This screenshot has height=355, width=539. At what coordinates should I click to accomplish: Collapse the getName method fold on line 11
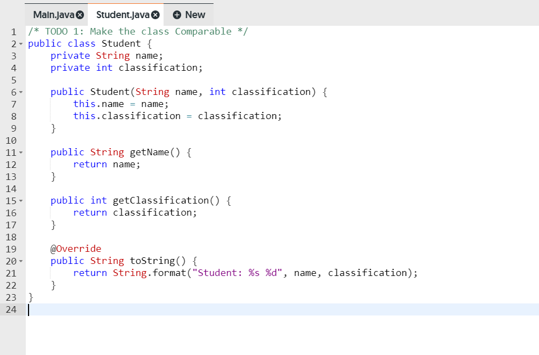[22, 153]
